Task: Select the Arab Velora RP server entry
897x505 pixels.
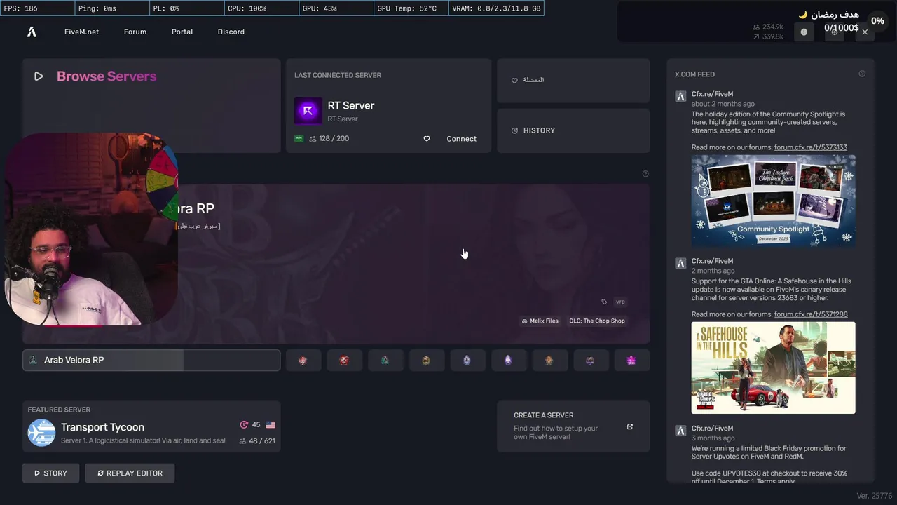Action: click(151, 360)
